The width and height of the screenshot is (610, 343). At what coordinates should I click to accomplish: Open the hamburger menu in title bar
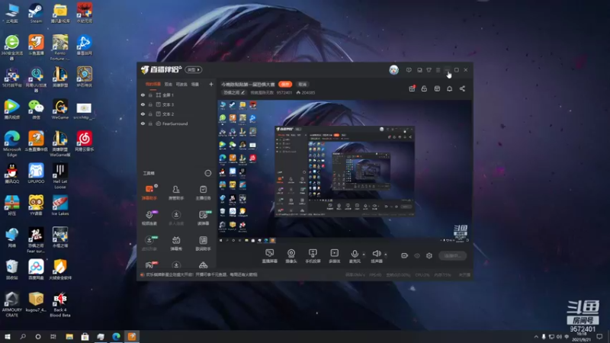438,70
